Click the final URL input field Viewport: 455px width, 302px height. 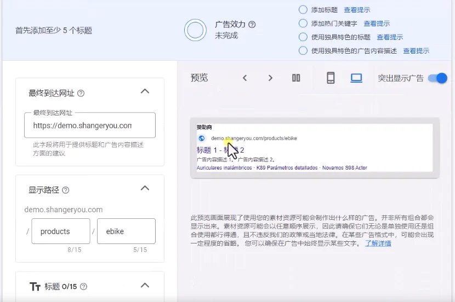click(90, 125)
